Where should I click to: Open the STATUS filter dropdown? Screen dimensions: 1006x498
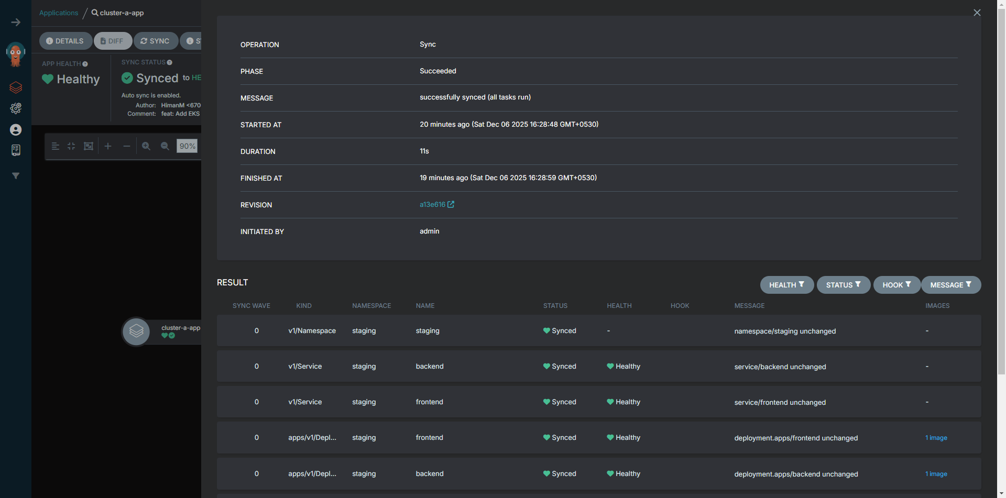[x=843, y=285]
